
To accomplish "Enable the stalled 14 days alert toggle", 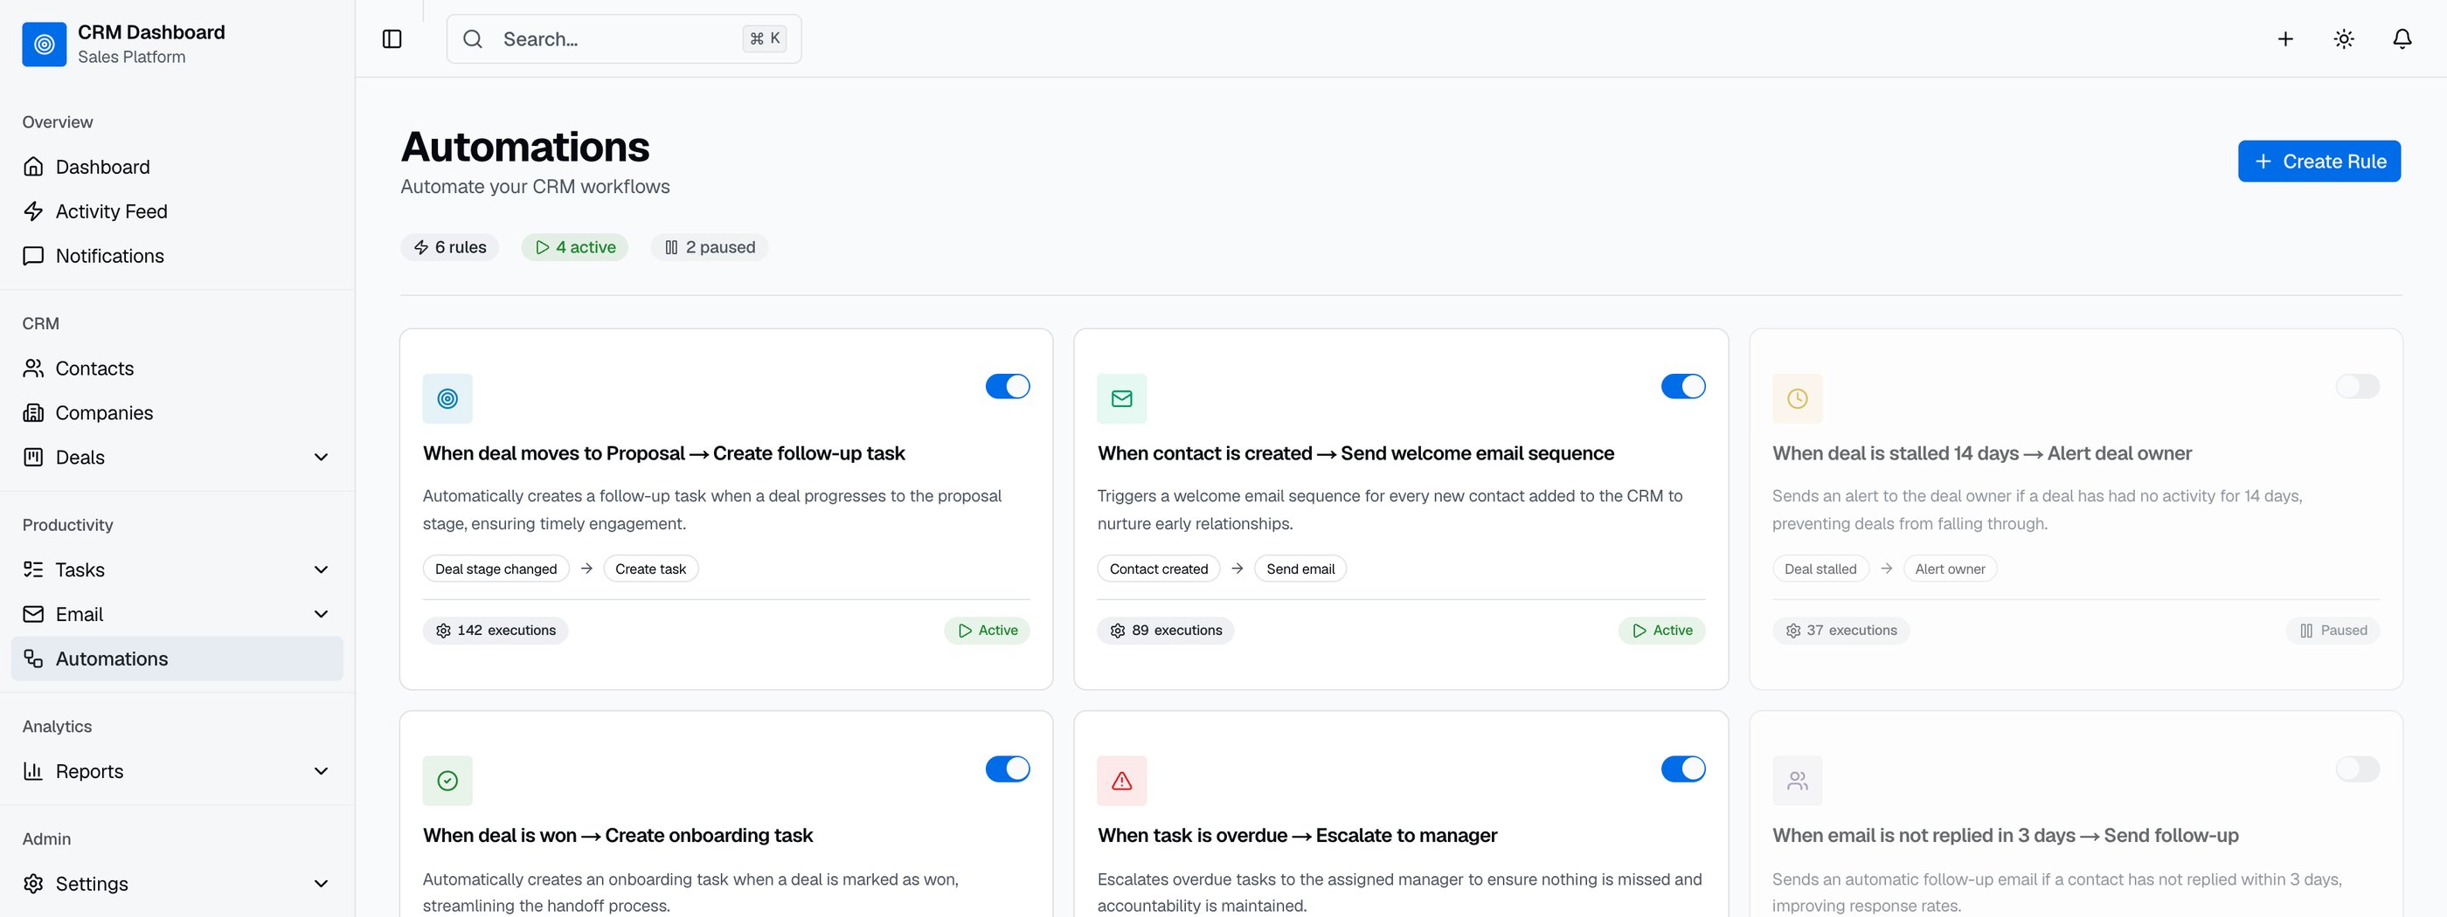I will tap(2357, 386).
